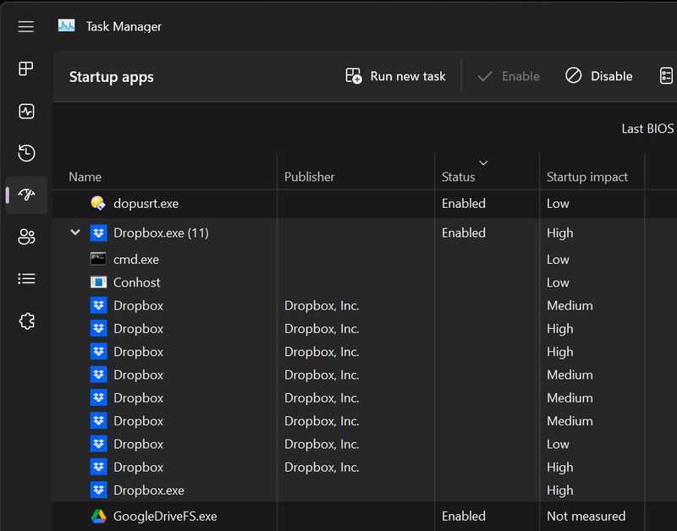
Task: Sort by the Publisher column header
Action: 310,177
